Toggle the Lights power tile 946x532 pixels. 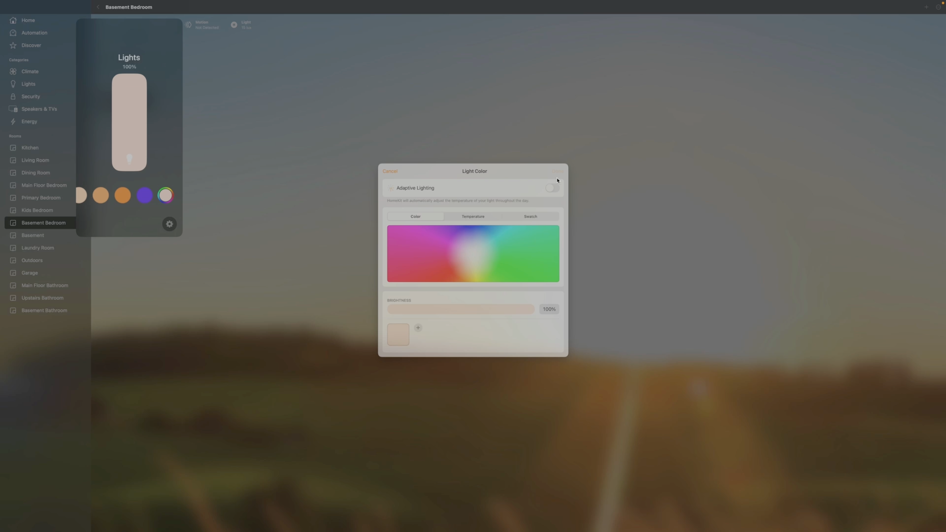tap(129, 122)
